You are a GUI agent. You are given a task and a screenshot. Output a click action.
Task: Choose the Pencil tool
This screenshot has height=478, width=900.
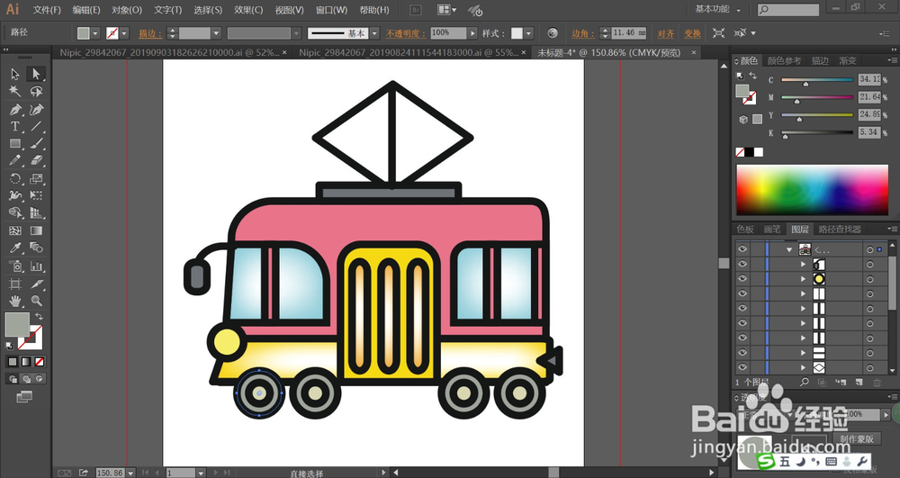[15, 160]
